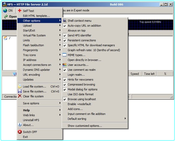This screenshot has height=141, width=175.
Task: Select Edit HTML template menu entry
Action: coord(36,16)
